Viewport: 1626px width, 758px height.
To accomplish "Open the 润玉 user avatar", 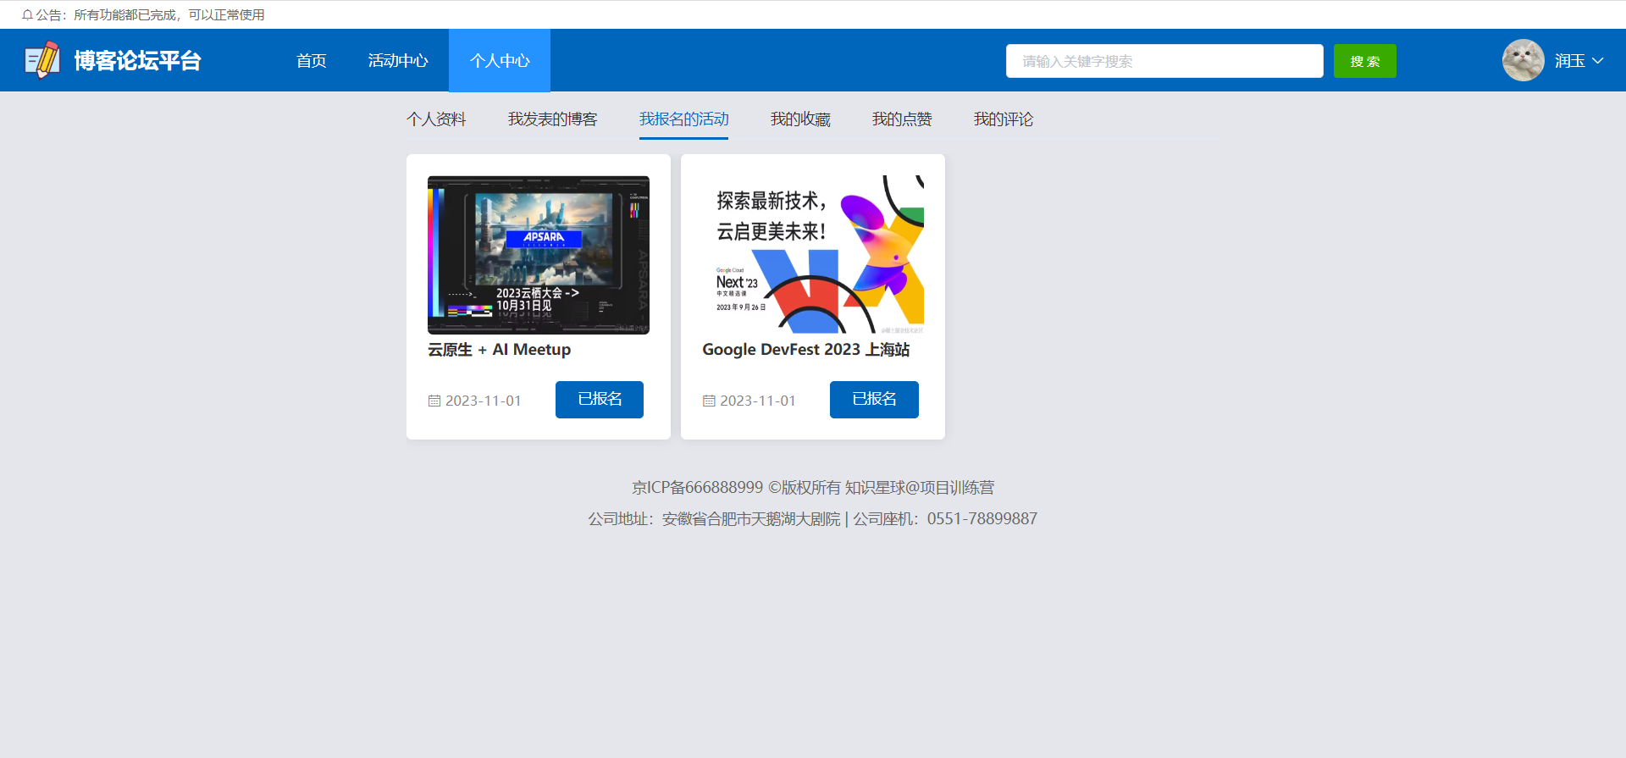I will point(1523,60).
